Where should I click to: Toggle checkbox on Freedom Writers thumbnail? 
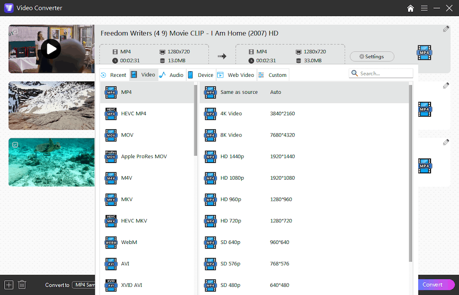[15, 31]
